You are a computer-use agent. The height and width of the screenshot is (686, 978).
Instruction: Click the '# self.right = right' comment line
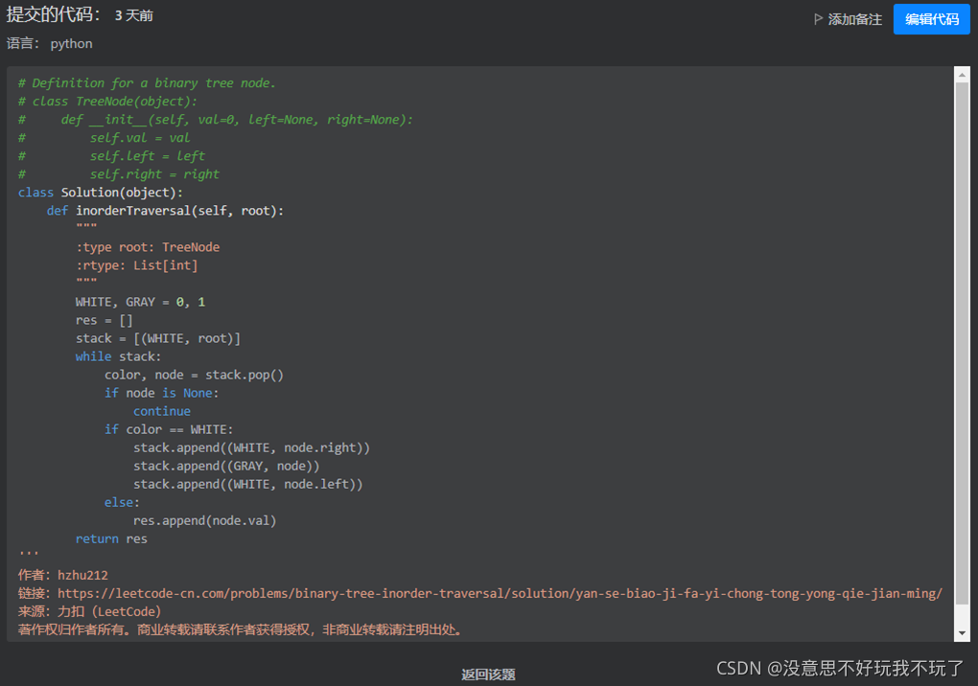119,173
